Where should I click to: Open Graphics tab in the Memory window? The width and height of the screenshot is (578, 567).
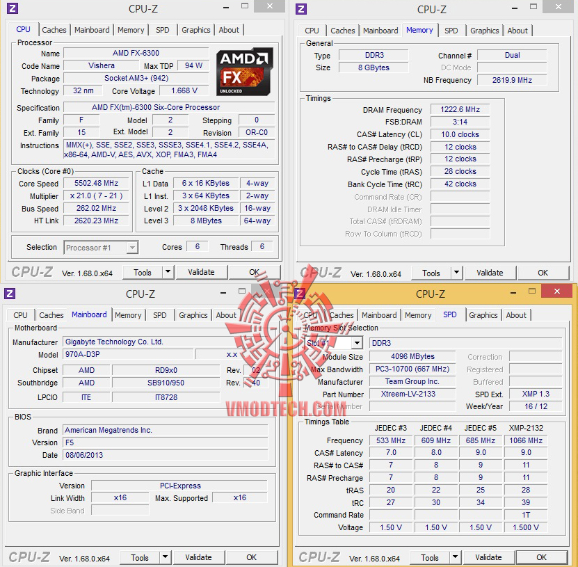484,31
